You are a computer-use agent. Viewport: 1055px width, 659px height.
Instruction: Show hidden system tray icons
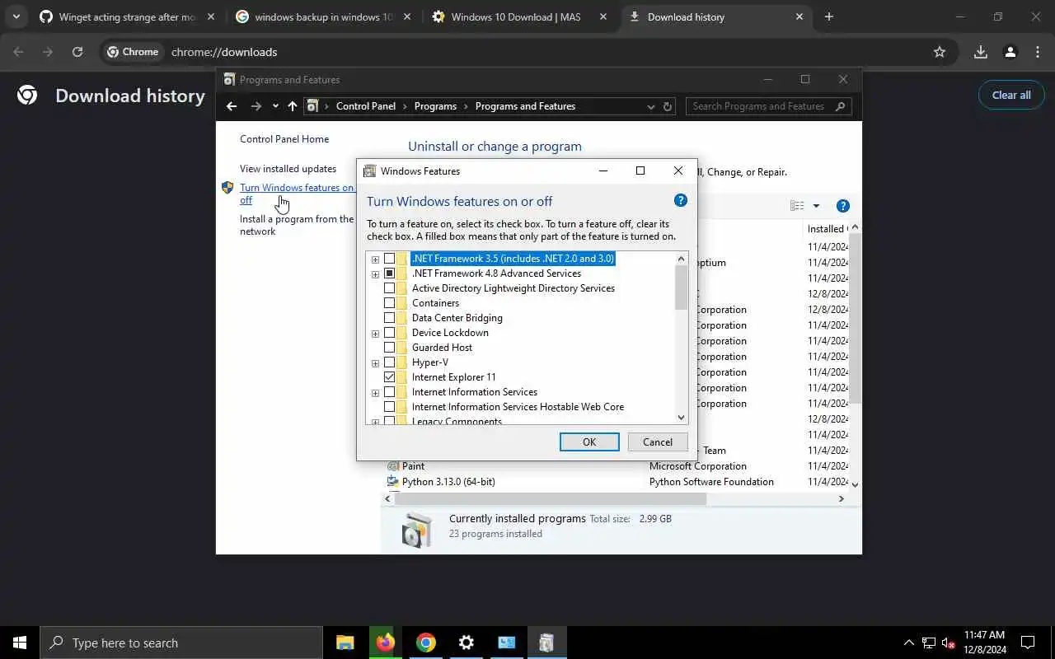click(x=909, y=643)
